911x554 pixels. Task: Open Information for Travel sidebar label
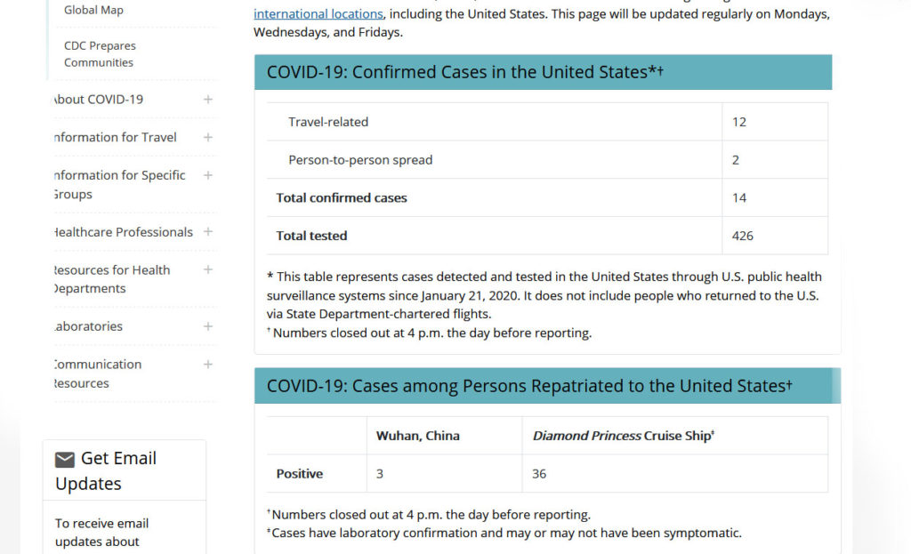115,137
